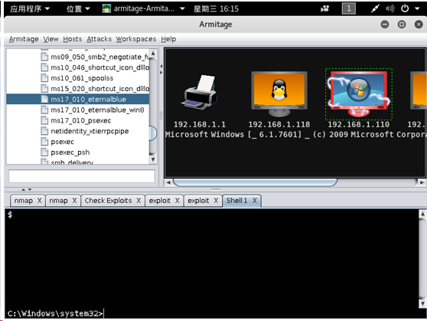Click the module search input field
Screen dimensions: 427x321
pyautogui.click(x=82, y=176)
